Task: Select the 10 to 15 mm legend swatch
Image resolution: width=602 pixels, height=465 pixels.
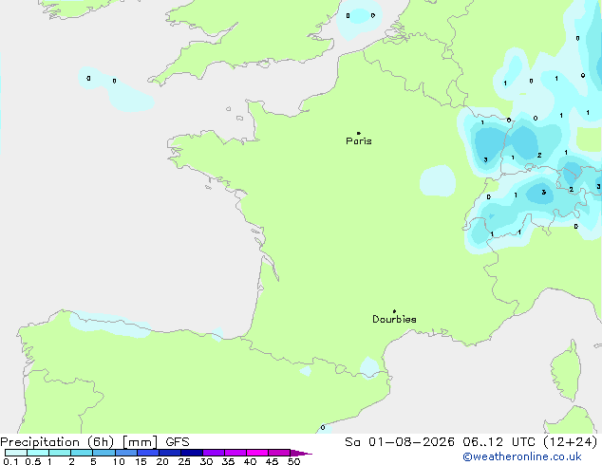Action: pos(126,453)
